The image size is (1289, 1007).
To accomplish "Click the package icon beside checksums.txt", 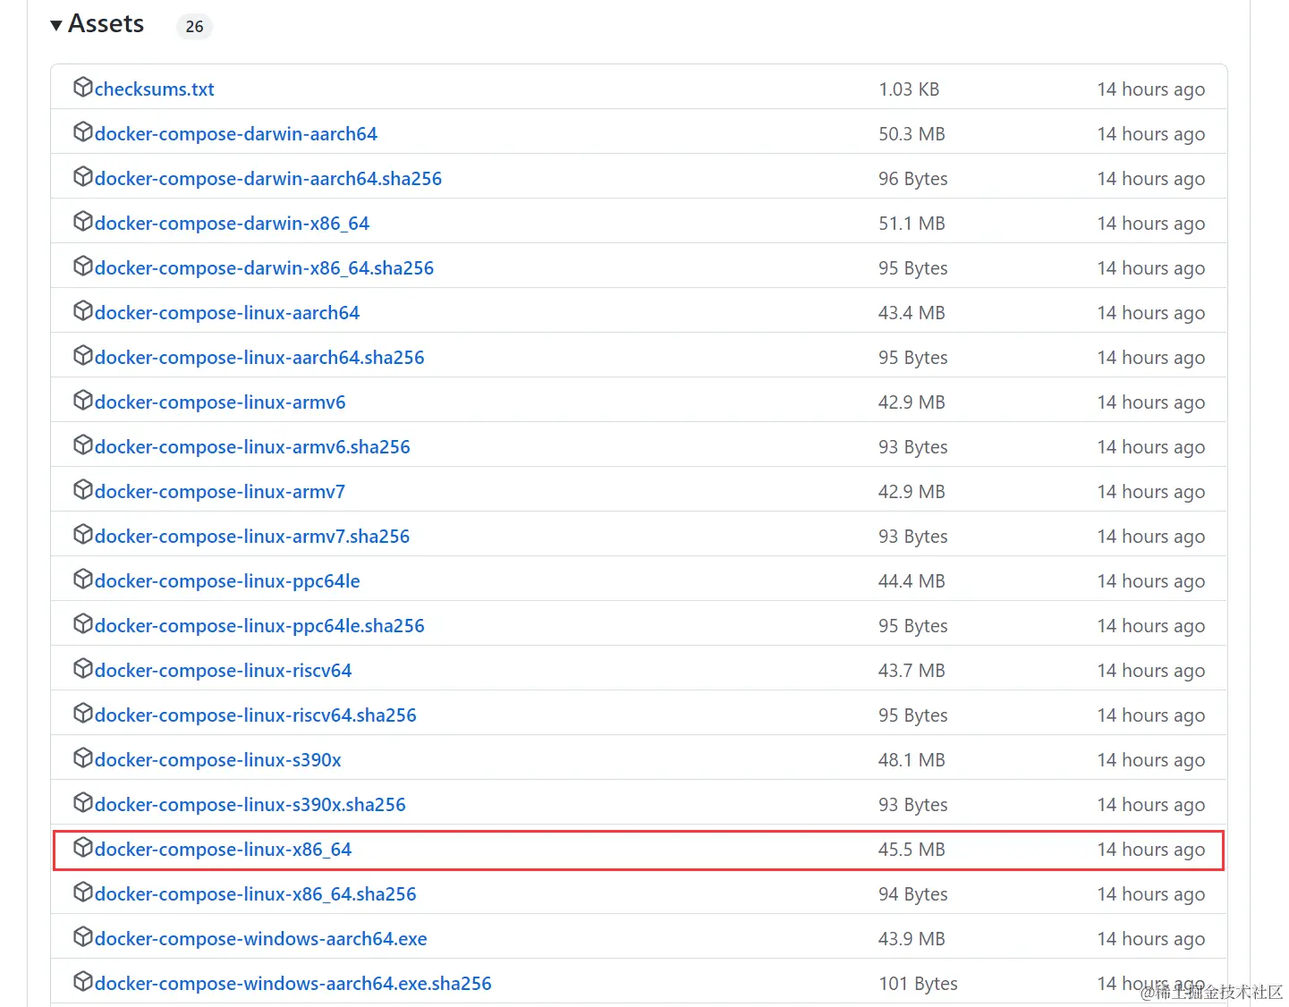I will point(83,87).
